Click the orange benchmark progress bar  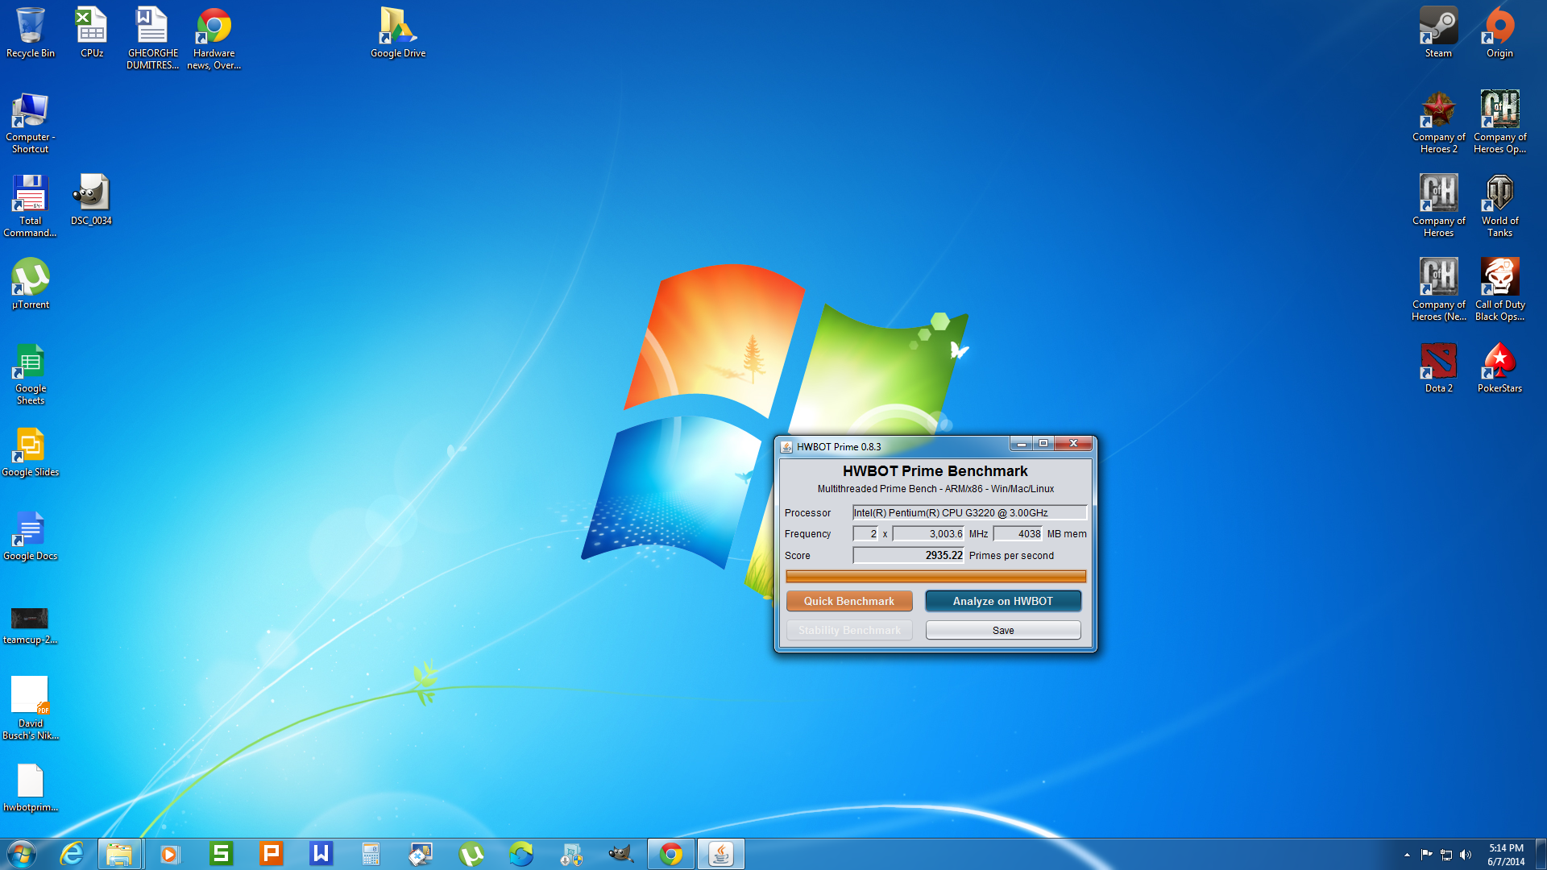point(935,576)
